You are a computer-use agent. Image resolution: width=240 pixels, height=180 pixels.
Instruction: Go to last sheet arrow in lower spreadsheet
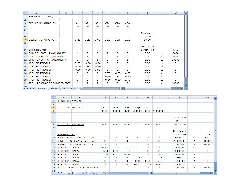click(62, 173)
